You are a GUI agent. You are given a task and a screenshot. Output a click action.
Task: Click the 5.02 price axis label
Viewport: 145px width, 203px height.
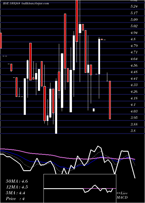(134, 26)
